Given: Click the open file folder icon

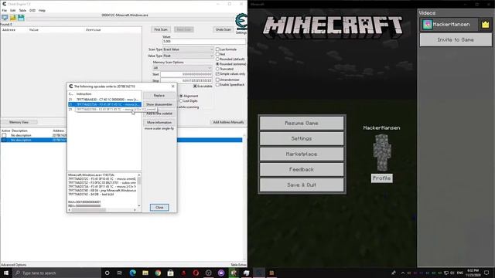Looking at the screenshot, I should pyautogui.click(x=13, y=18).
